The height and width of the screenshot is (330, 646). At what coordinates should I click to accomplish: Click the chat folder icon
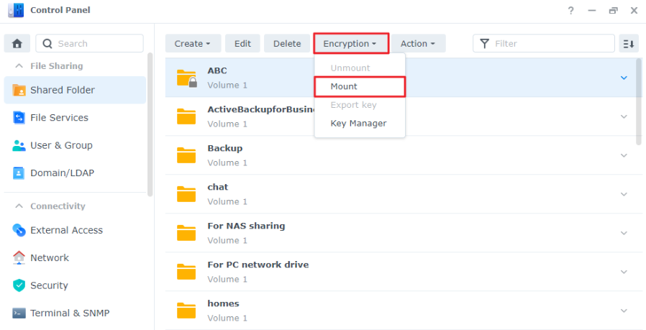click(186, 194)
